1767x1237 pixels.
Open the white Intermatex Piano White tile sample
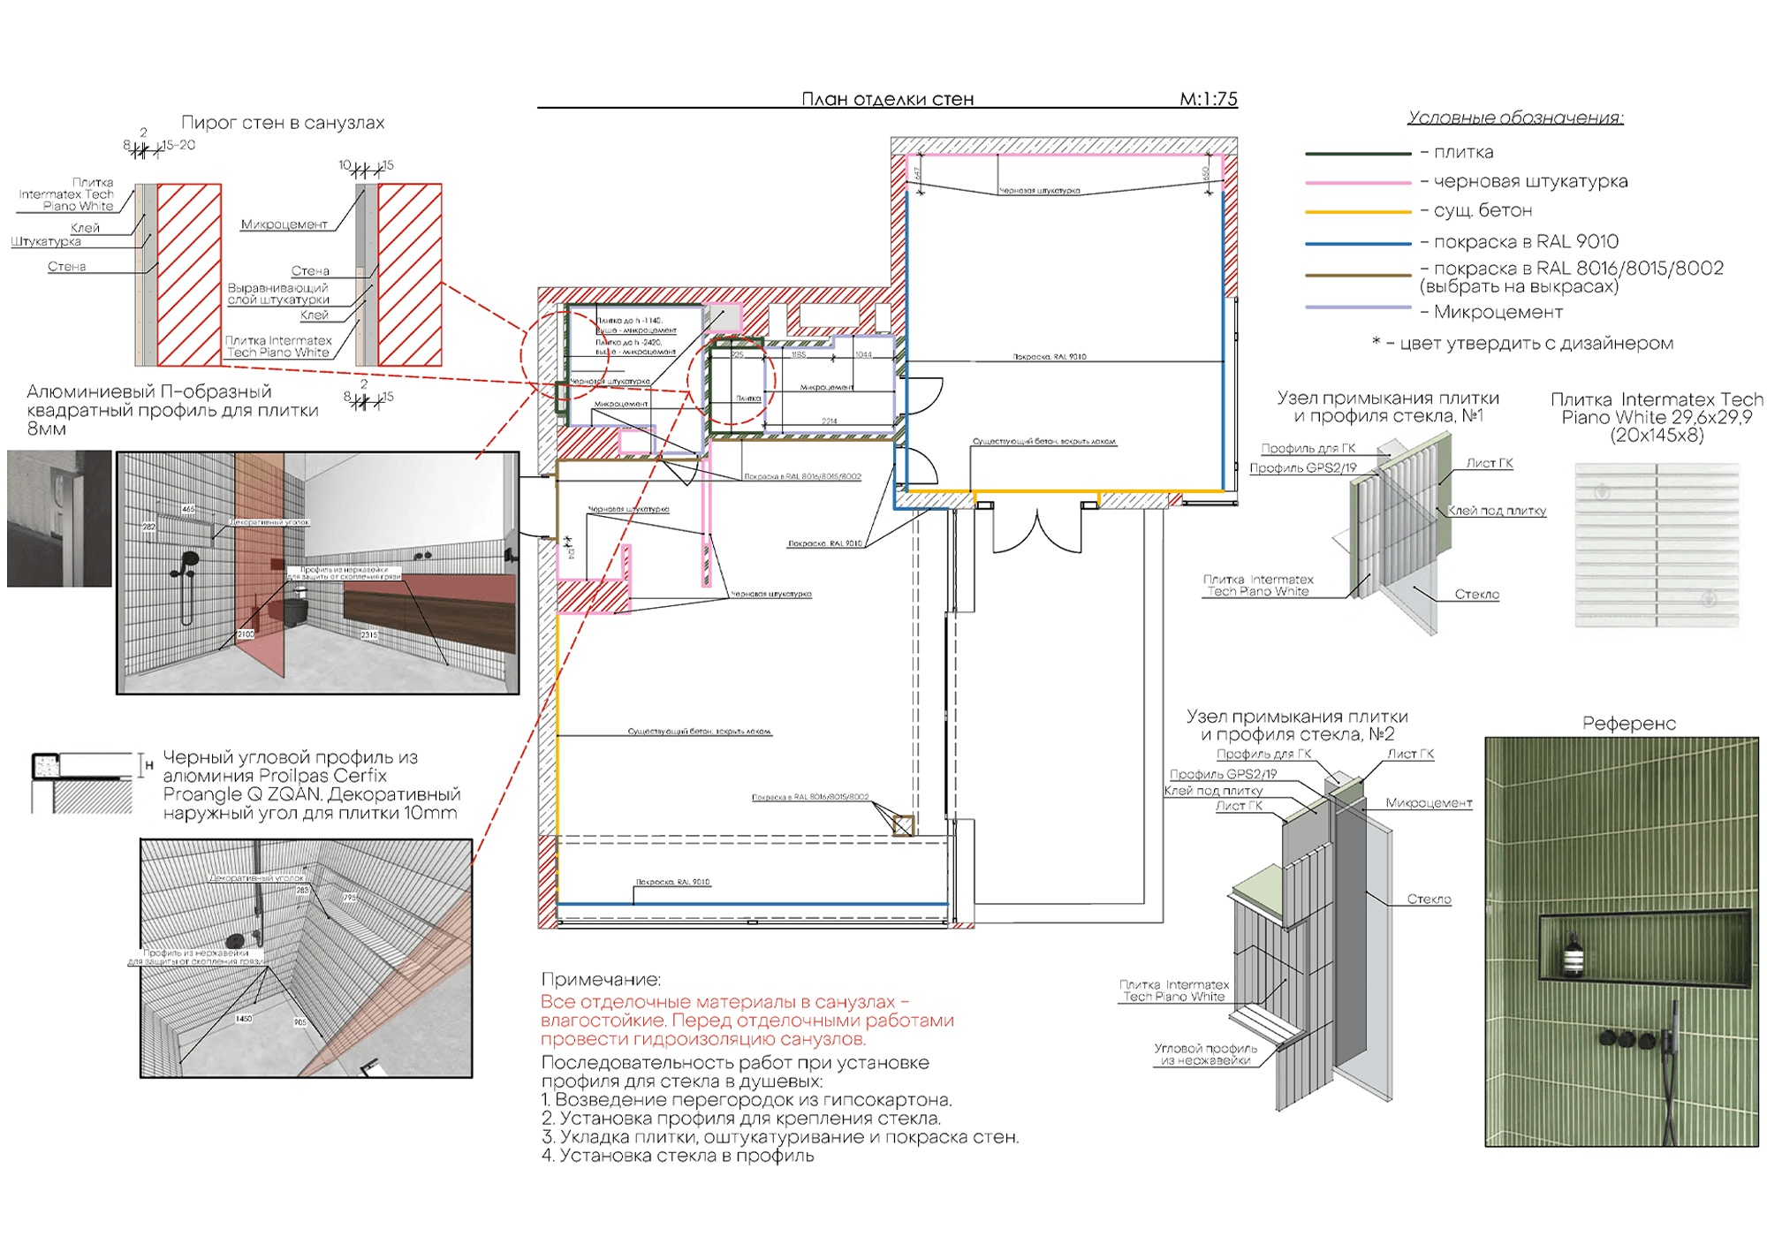click(x=1657, y=545)
